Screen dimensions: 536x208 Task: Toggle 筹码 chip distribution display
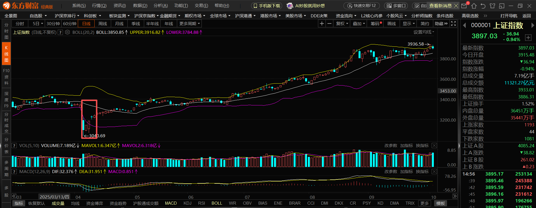[376, 24]
